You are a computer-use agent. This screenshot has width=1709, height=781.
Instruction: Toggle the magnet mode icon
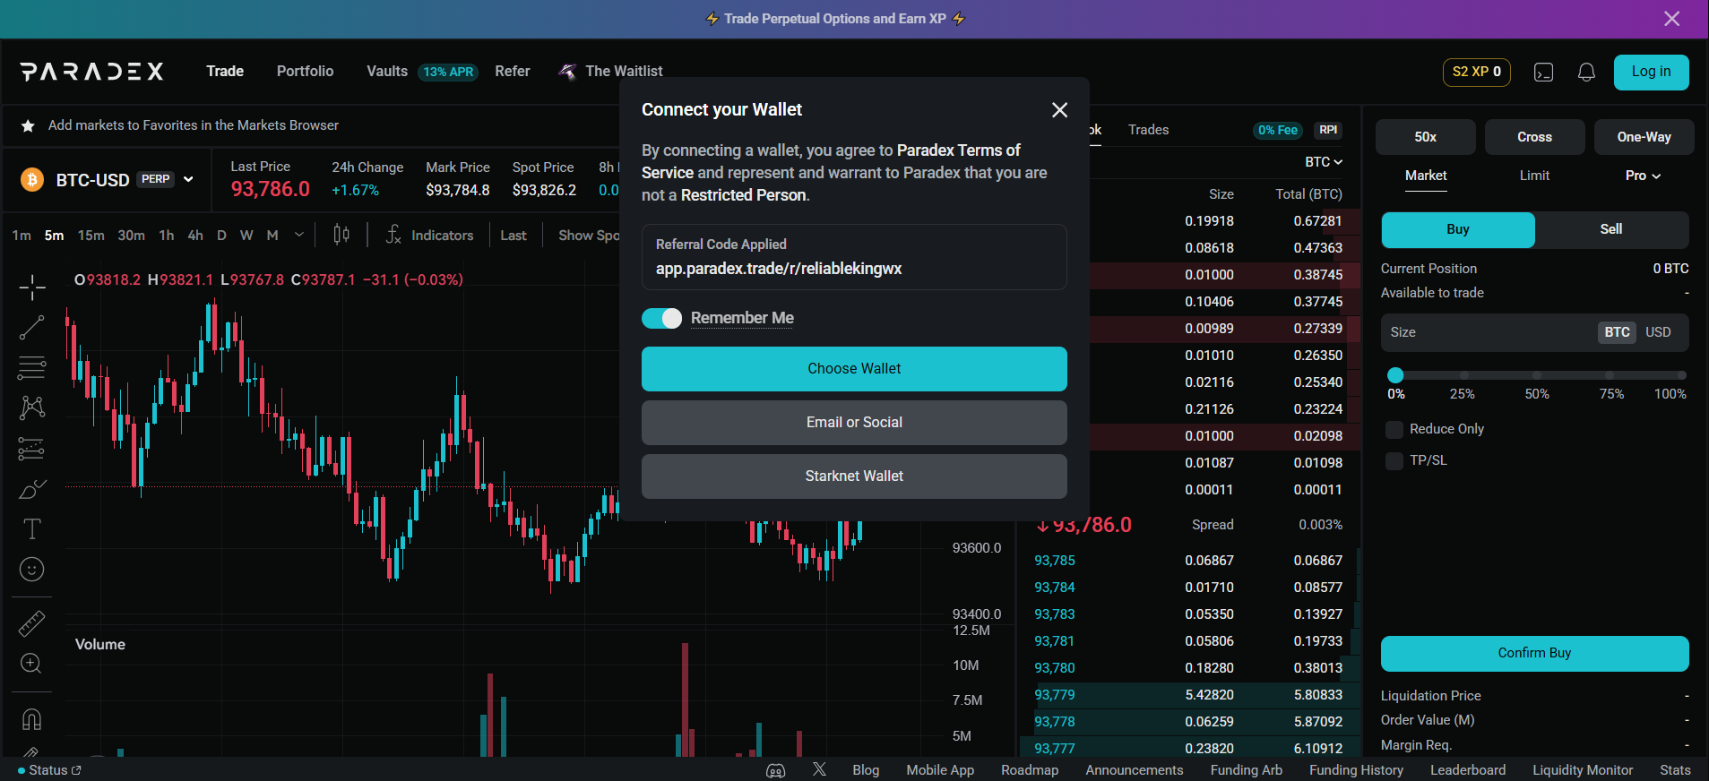[32, 719]
